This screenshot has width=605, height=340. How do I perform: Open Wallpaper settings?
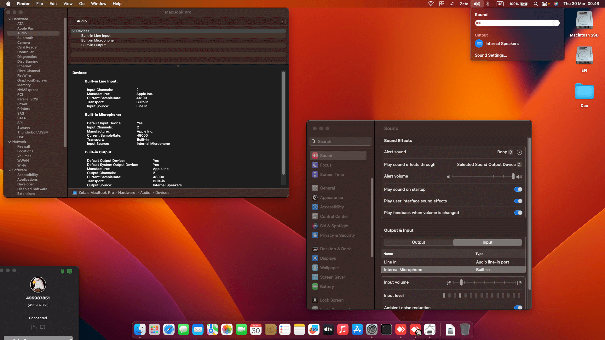[329, 267]
